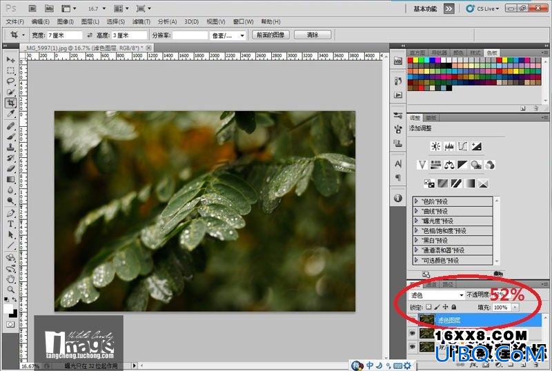The image size is (552, 371).
Task: Select the Quick Selection tool
Action: [x=10, y=92]
